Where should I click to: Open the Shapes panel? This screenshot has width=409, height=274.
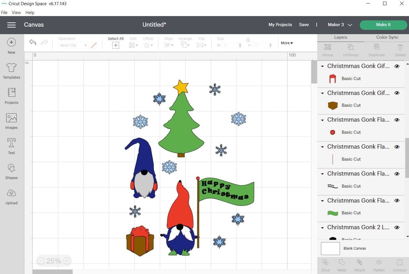(12, 171)
